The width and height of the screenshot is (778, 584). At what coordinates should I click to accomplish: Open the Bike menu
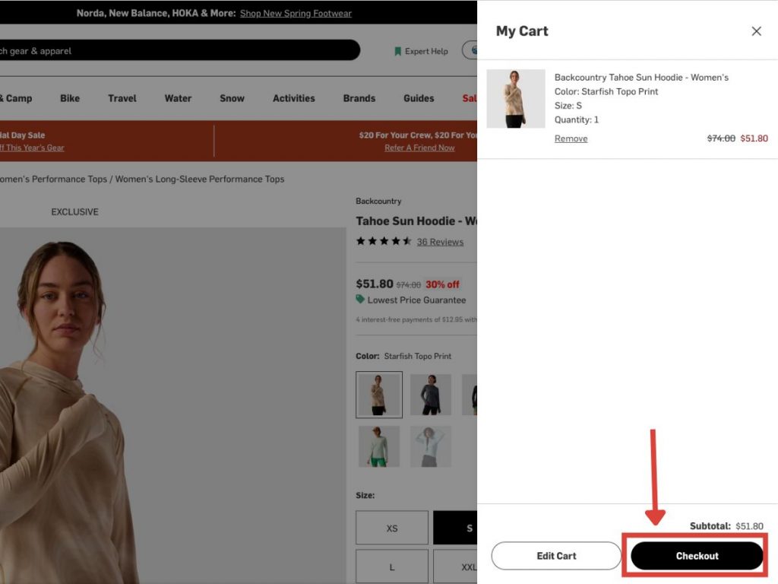point(70,98)
